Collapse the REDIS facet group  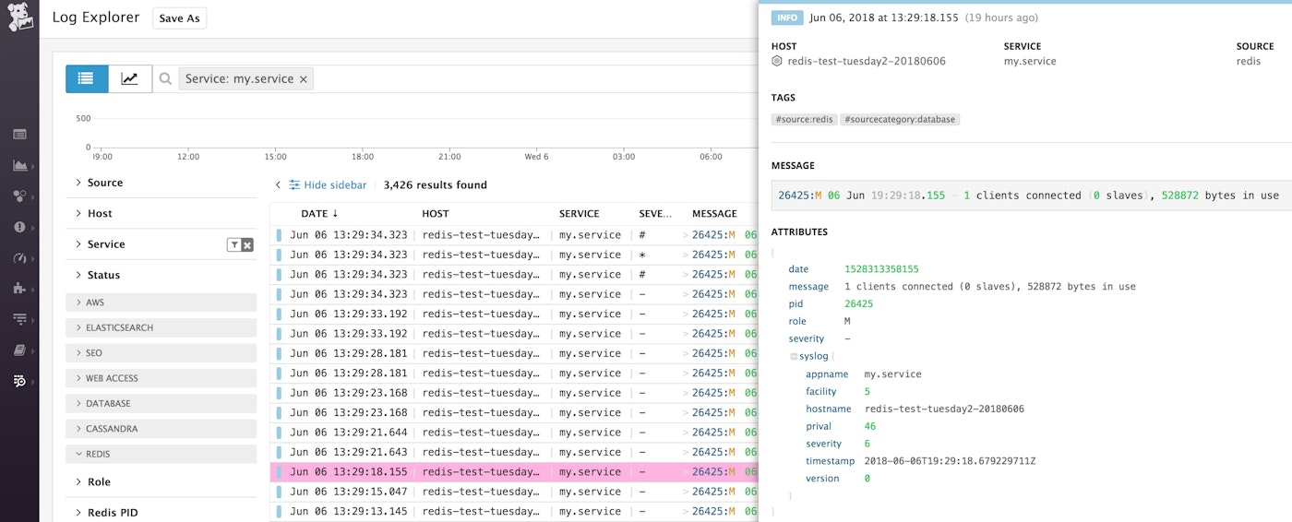161,454
